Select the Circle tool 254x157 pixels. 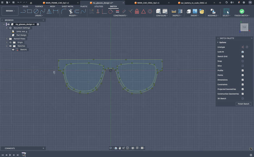click(36, 11)
